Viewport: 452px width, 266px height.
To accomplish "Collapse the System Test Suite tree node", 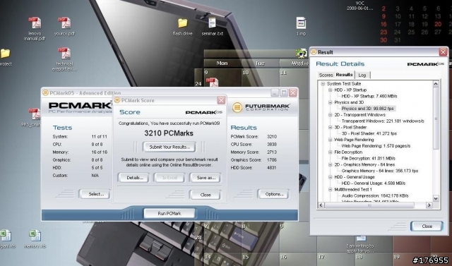I will click(323, 84).
